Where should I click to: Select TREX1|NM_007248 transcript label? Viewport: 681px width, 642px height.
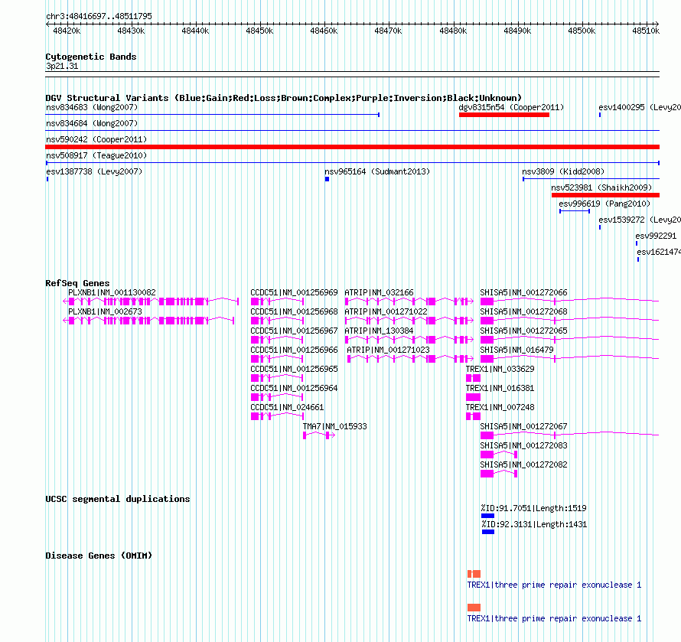[x=500, y=407]
